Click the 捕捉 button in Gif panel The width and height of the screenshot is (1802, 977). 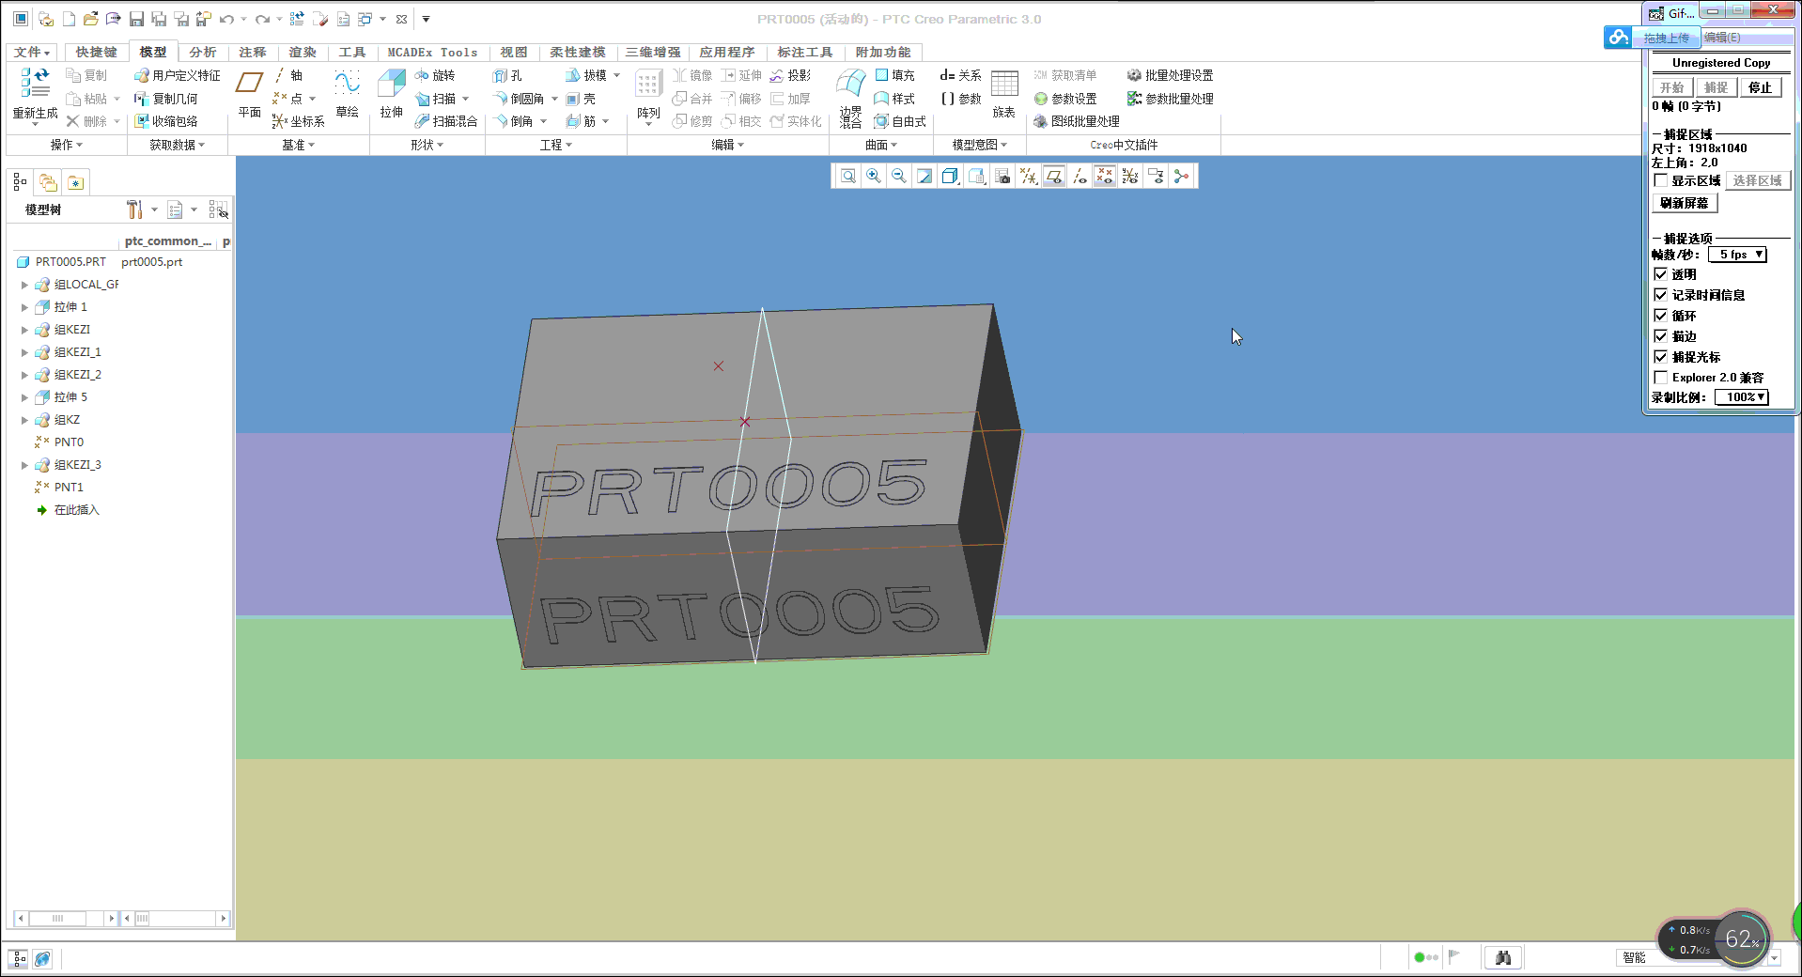click(x=1717, y=87)
